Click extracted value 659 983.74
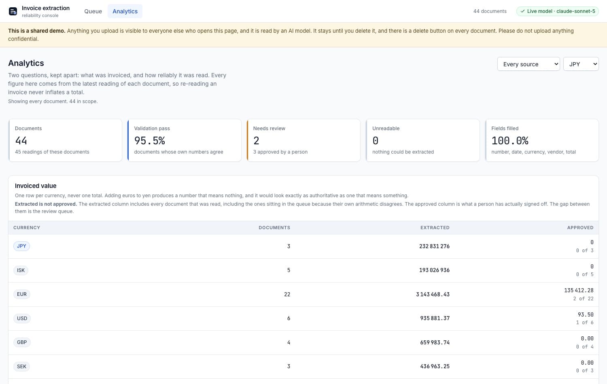Image resolution: width=607 pixels, height=384 pixels. click(x=435, y=342)
